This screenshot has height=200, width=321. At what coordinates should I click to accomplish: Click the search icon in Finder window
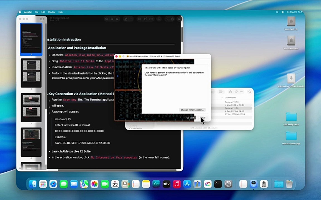(250, 92)
